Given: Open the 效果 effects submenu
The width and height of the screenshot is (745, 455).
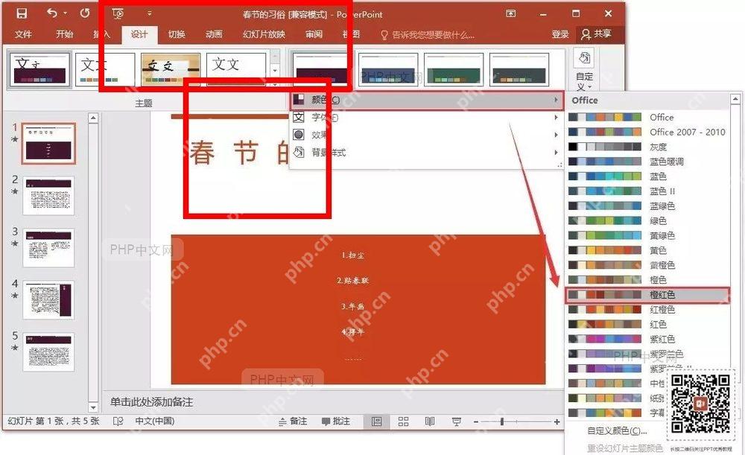Looking at the screenshot, I should point(426,135).
